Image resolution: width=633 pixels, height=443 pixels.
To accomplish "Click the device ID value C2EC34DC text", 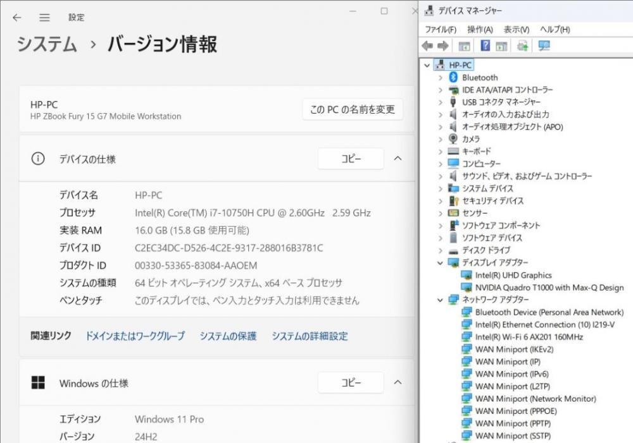I will pyautogui.click(x=229, y=248).
